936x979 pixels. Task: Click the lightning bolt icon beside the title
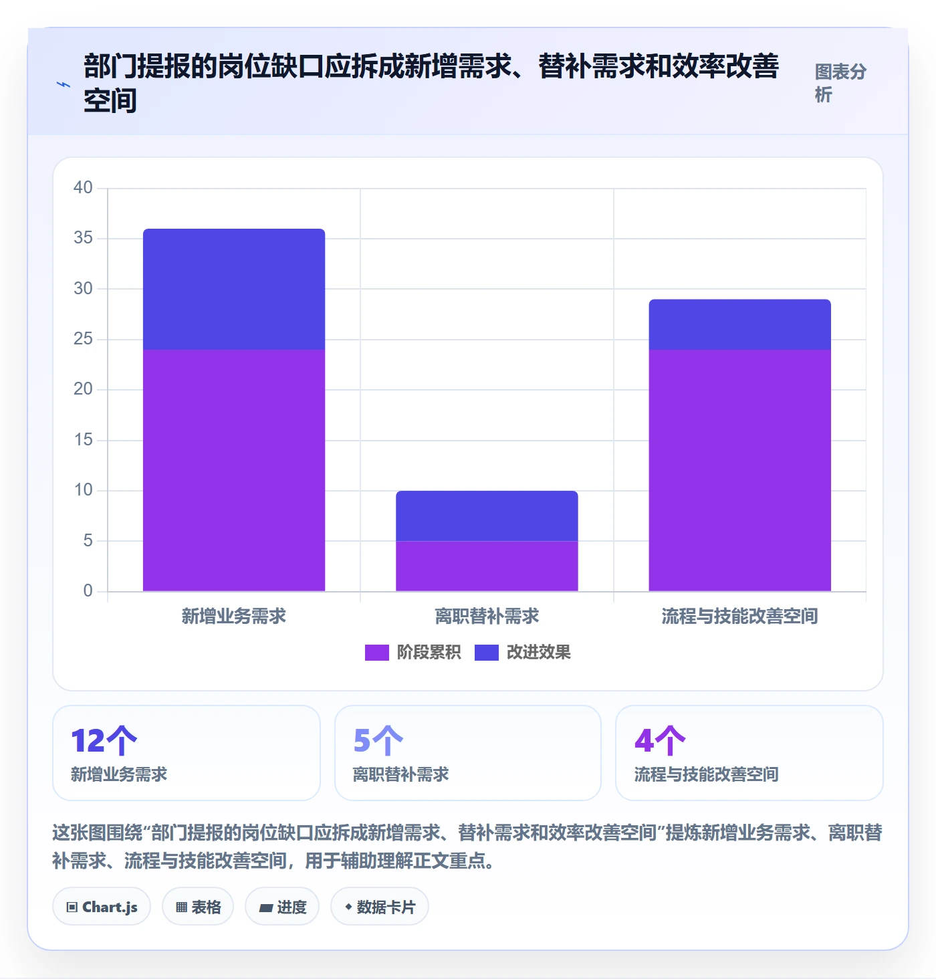point(63,85)
